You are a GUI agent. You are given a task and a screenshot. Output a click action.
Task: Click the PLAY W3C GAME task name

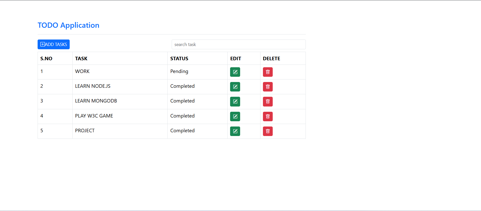pos(94,116)
